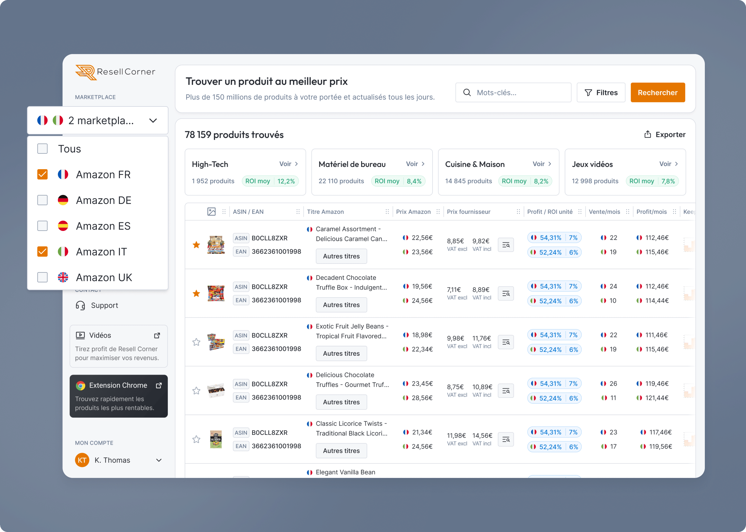This screenshot has width=746, height=532.
Task: Show Autres titres for Decadent Chocolate Truffle
Action: pos(341,305)
